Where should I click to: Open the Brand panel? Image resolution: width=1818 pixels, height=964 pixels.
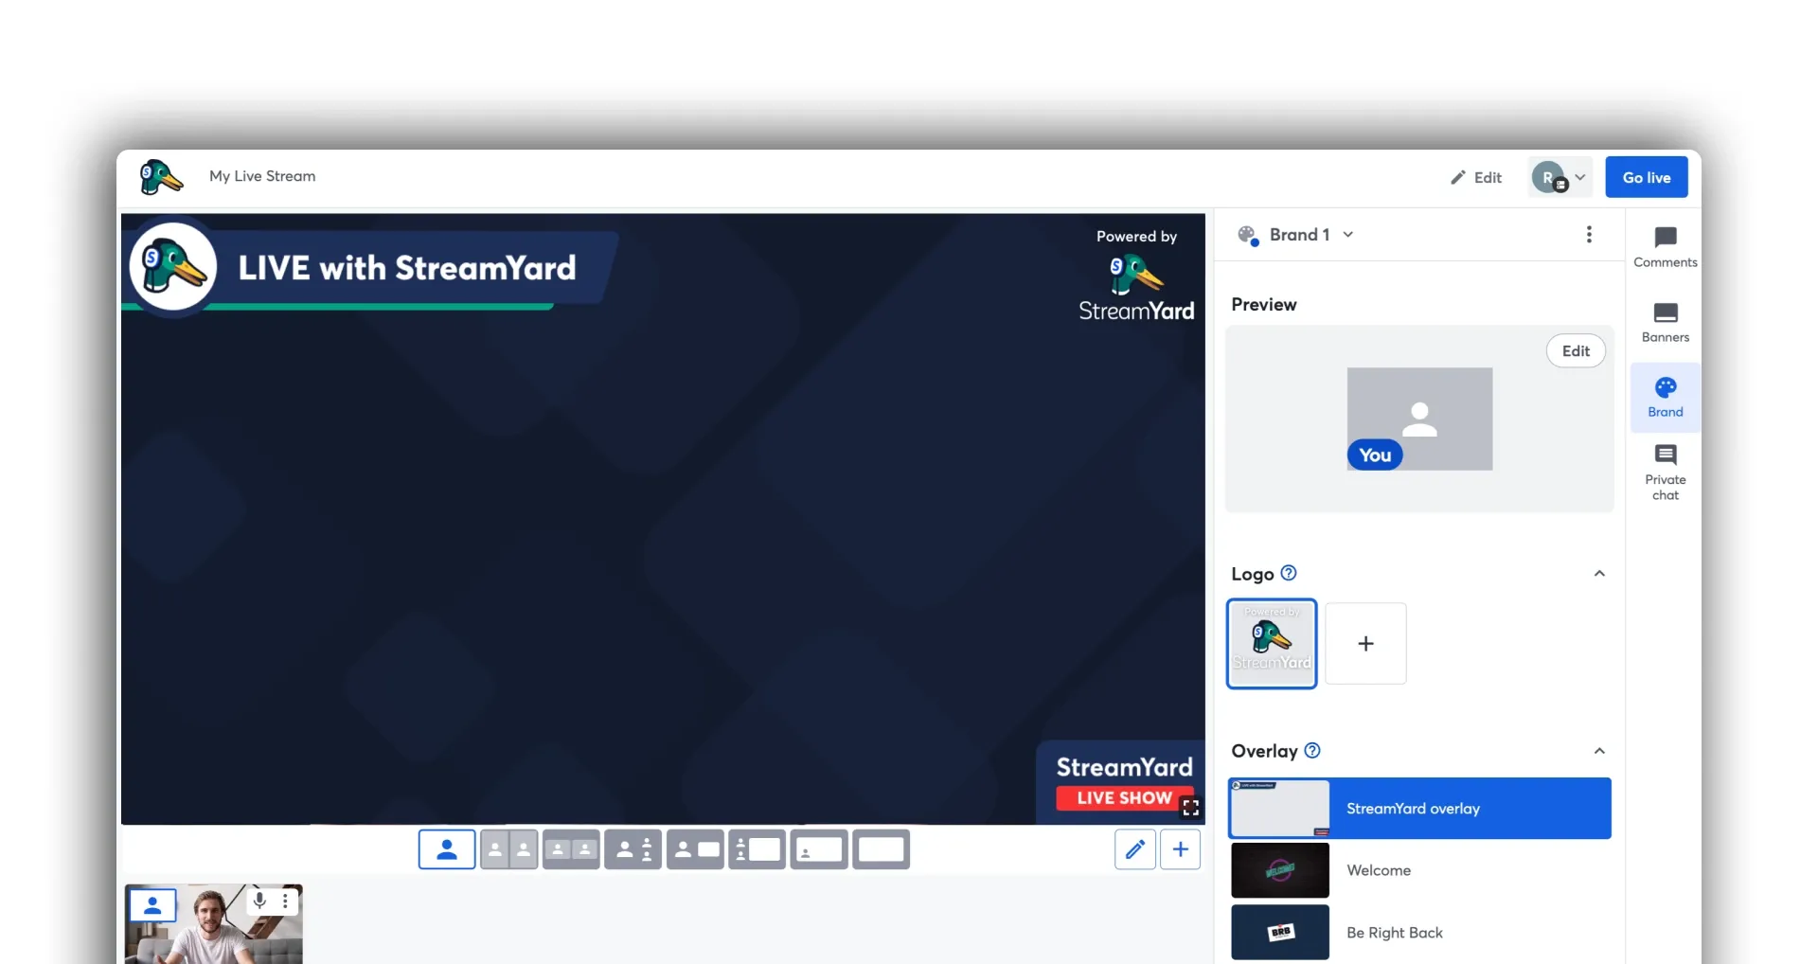[x=1664, y=396]
